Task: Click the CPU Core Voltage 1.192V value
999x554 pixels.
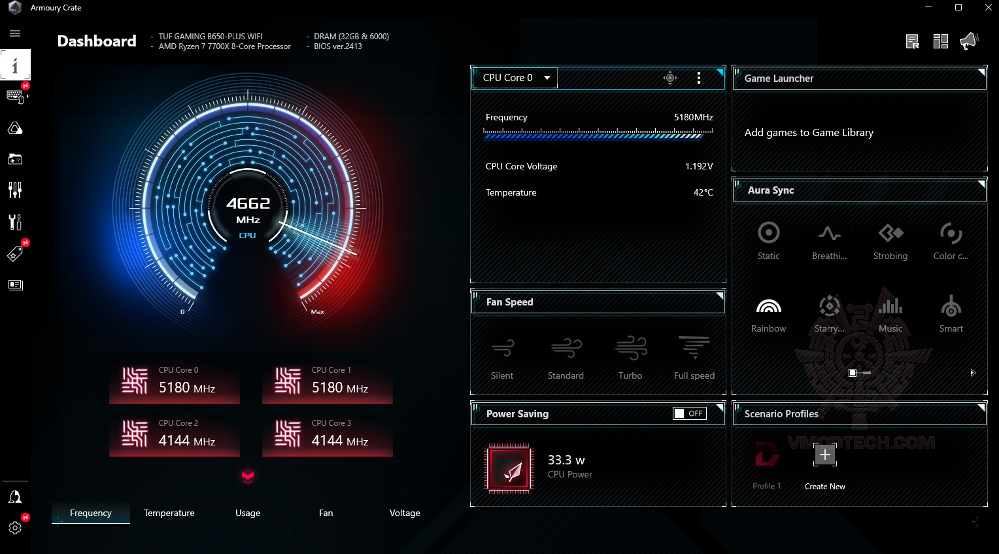Action: click(x=699, y=166)
